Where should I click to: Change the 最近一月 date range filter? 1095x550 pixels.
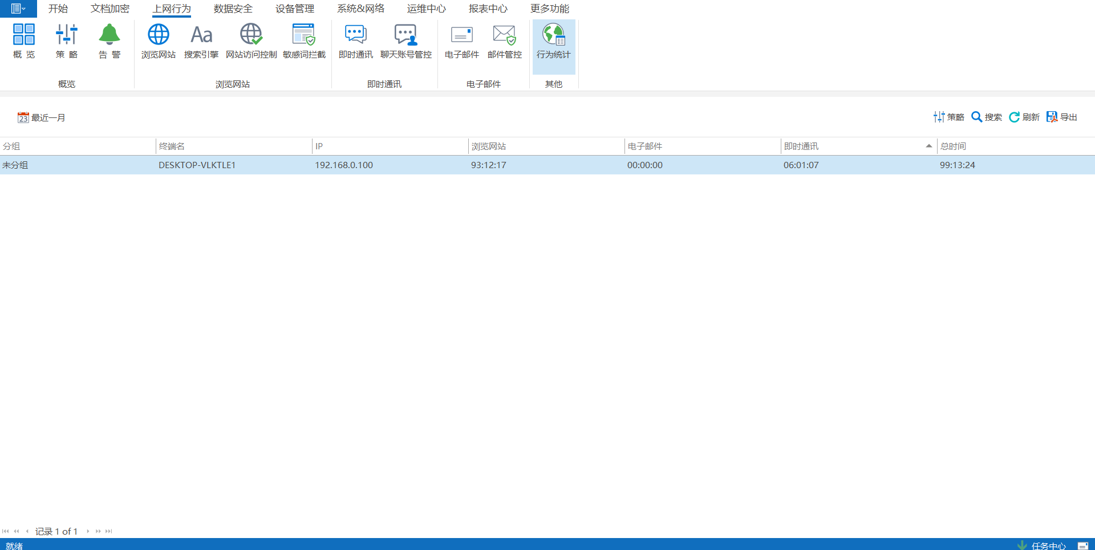pos(42,117)
